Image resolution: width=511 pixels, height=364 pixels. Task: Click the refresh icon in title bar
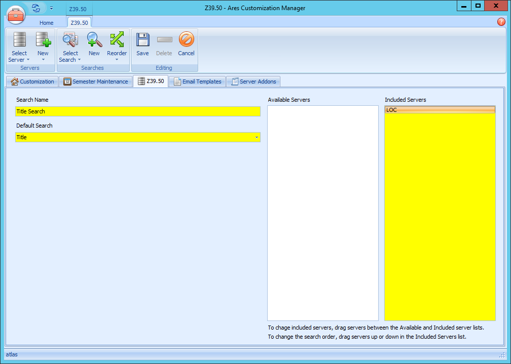pyautogui.click(x=36, y=8)
